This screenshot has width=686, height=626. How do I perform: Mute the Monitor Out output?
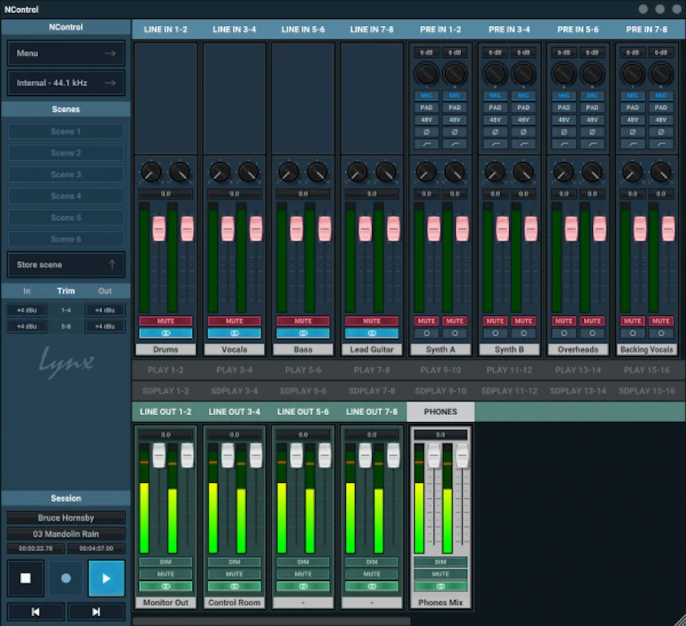166,574
